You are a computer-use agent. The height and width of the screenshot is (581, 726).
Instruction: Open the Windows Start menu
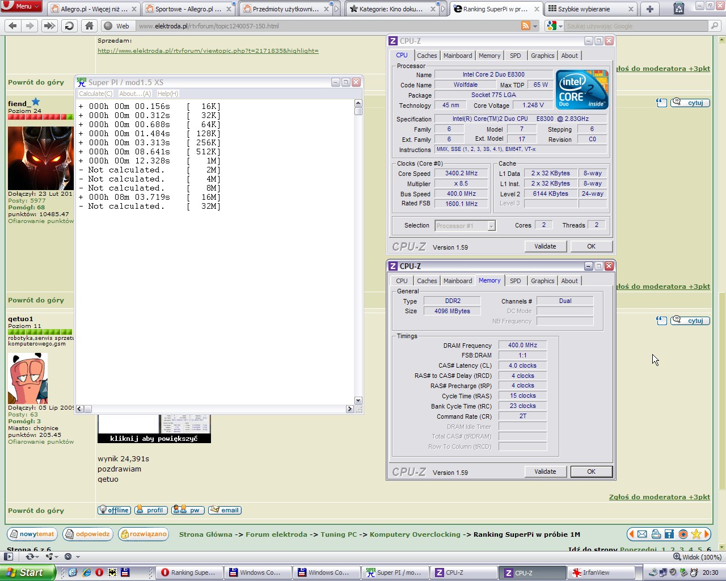[27, 572]
